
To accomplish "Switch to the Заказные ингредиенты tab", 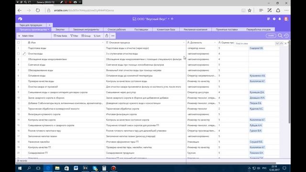I will click(86, 30).
